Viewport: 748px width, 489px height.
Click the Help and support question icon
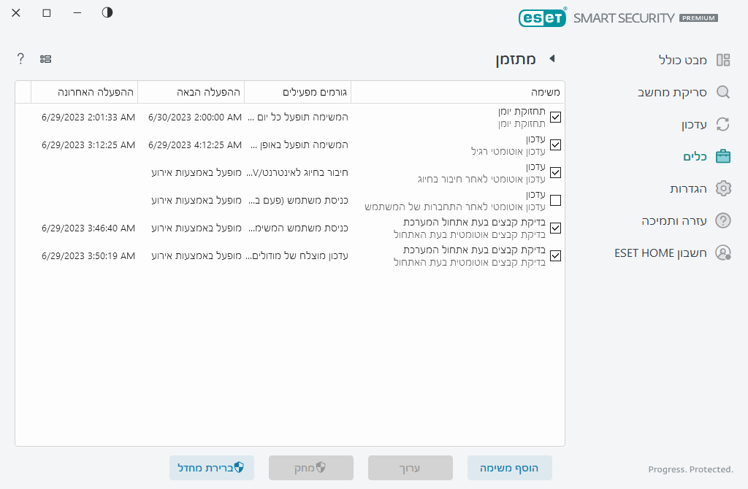723,220
